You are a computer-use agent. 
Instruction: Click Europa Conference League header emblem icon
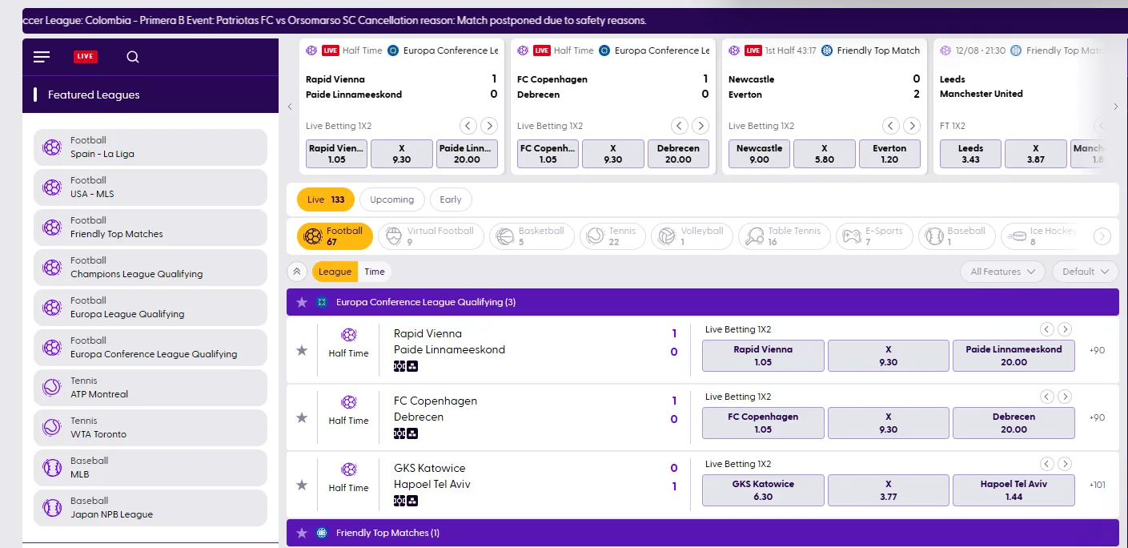(322, 302)
